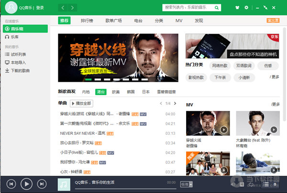
Task: Filter new songs by 内地
Action: (86, 92)
